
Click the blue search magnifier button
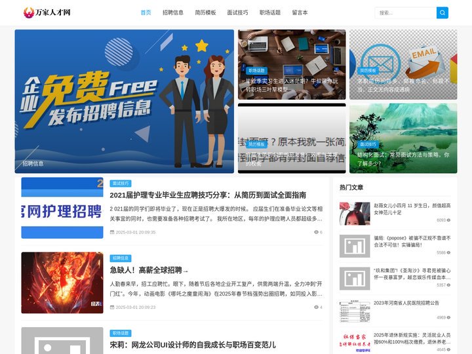[x=442, y=12]
